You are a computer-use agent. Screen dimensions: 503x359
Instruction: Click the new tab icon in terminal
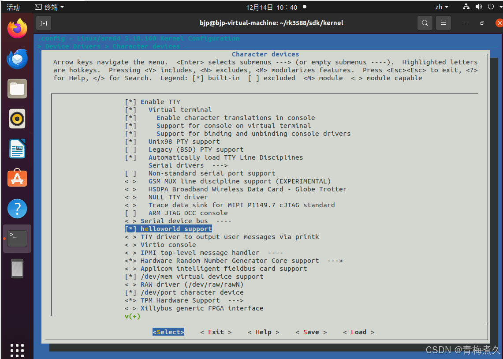[x=44, y=23]
